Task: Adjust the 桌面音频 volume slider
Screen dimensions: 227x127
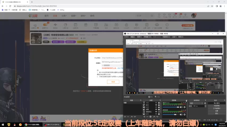Action: [x=171, y=115]
